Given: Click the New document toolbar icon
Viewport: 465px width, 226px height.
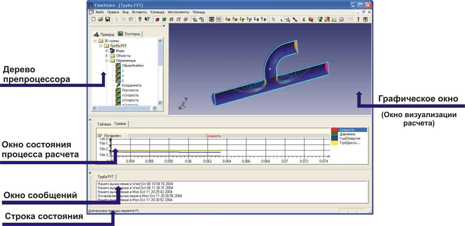Looking at the screenshot, I should pyautogui.click(x=93, y=19).
